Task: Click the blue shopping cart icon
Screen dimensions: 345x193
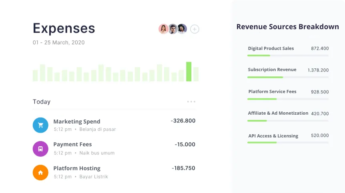Action: (40, 125)
